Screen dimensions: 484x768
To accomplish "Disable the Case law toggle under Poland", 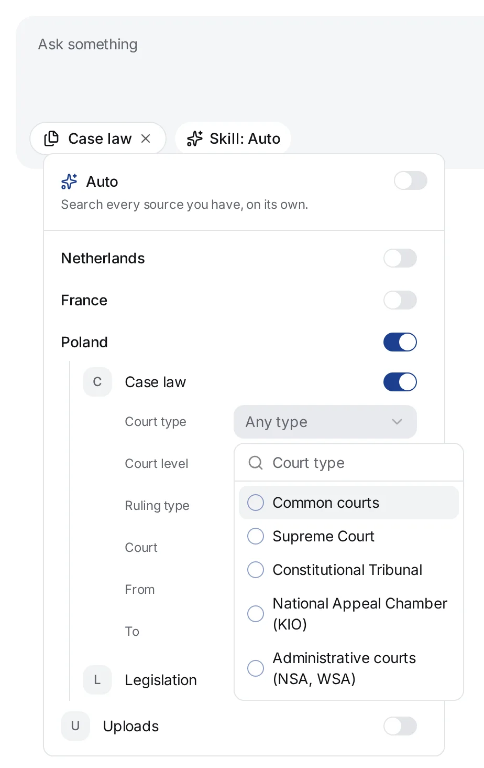I will click(400, 382).
